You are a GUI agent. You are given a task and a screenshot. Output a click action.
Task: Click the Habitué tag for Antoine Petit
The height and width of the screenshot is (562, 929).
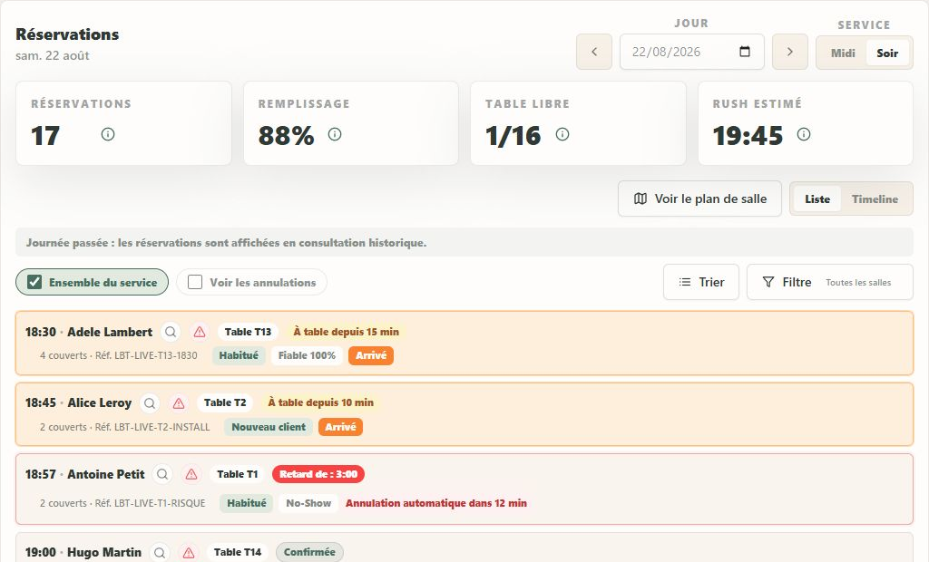(247, 503)
